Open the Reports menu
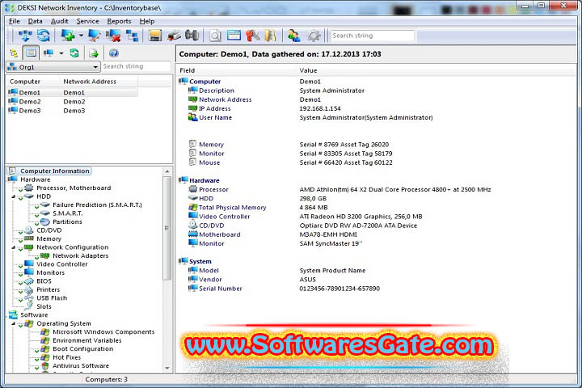582x388 pixels. (x=119, y=21)
